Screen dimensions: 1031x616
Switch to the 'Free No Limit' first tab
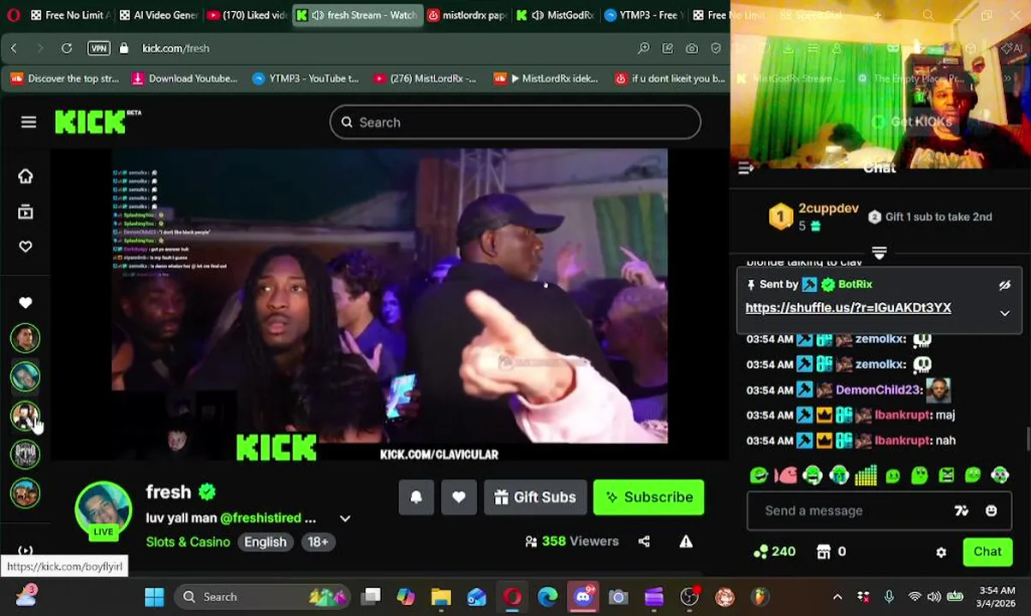pos(69,15)
